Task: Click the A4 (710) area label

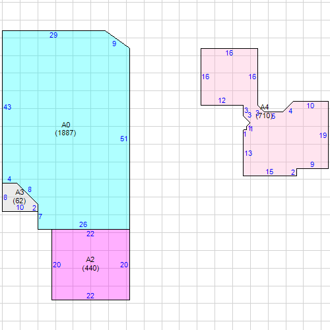Action: (264, 112)
